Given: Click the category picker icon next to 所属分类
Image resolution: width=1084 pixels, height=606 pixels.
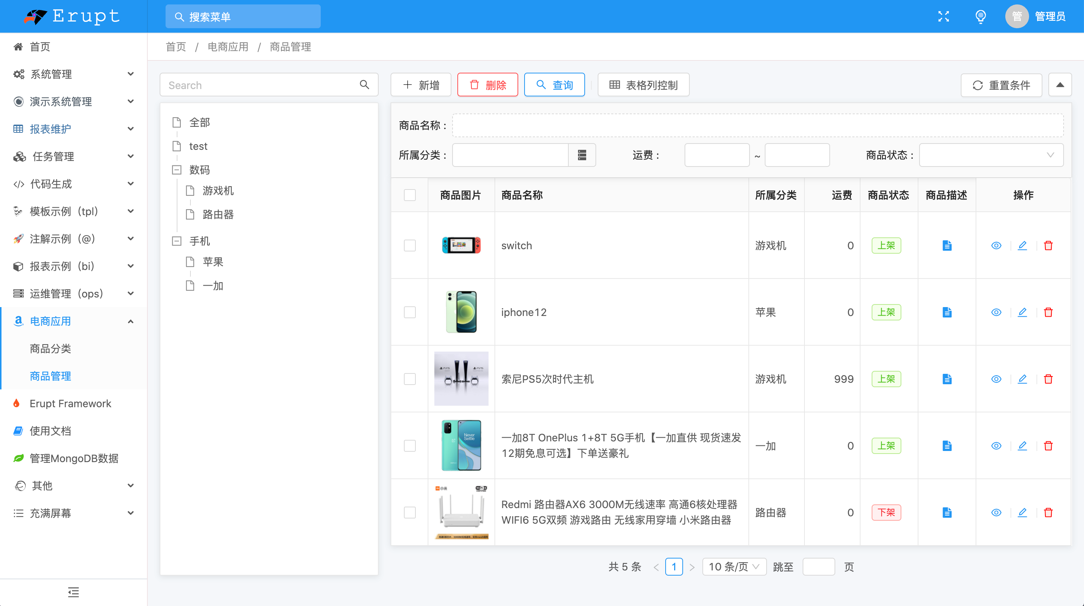Looking at the screenshot, I should click(582, 155).
